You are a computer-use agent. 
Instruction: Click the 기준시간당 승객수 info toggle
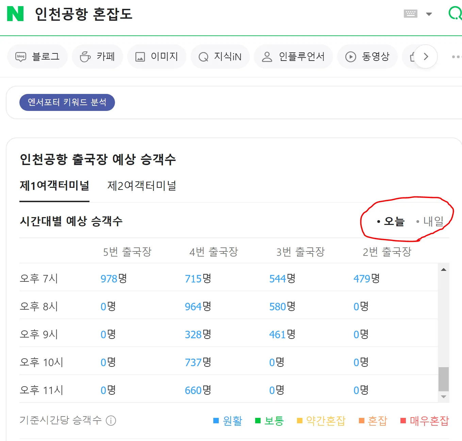tap(111, 420)
